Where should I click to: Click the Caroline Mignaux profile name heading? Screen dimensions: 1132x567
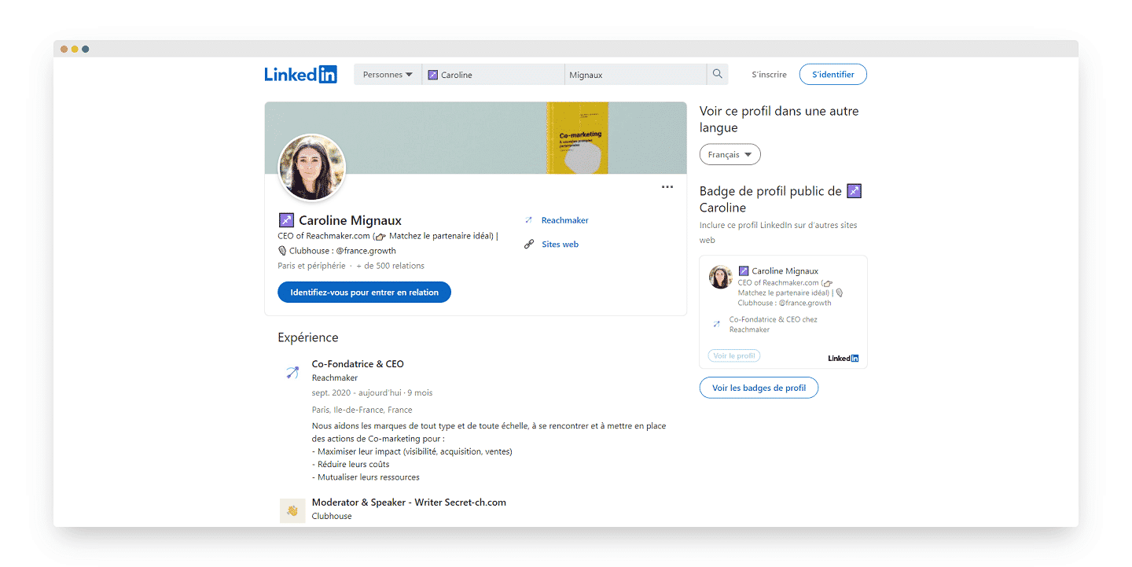point(350,221)
